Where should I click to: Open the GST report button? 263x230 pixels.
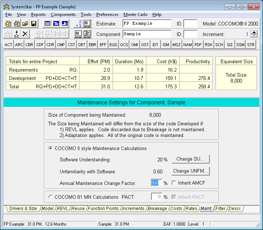click(x=145, y=45)
